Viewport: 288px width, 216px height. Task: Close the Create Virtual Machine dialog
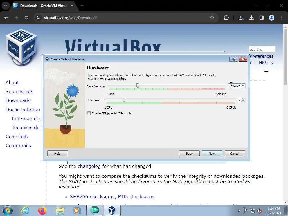[x=243, y=59]
